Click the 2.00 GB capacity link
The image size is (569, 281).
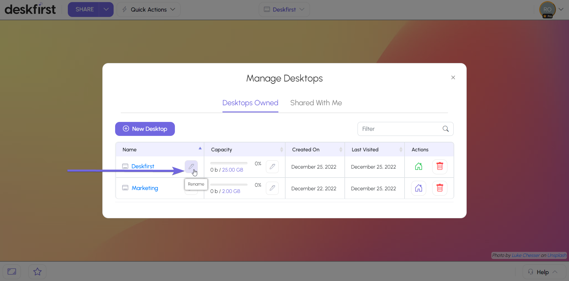click(x=231, y=191)
